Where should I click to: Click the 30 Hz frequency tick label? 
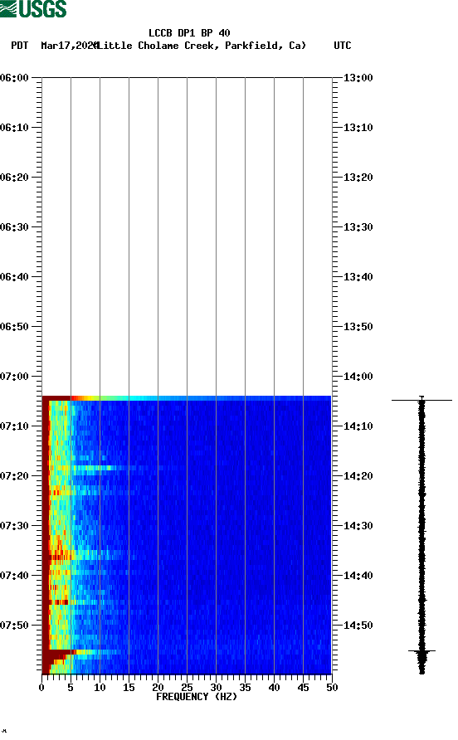pyautogui.click(x=216, y=688)
